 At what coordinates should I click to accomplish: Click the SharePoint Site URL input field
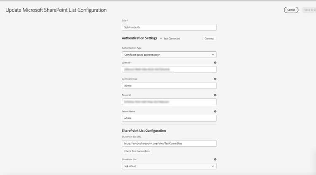[169, 143]
